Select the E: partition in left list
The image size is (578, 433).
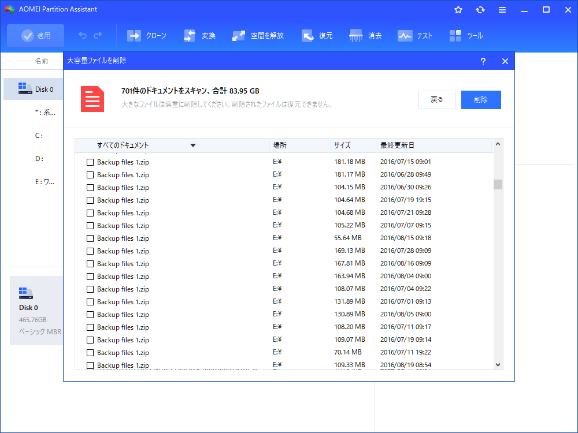pyautogui.click(x=45, y=181)
